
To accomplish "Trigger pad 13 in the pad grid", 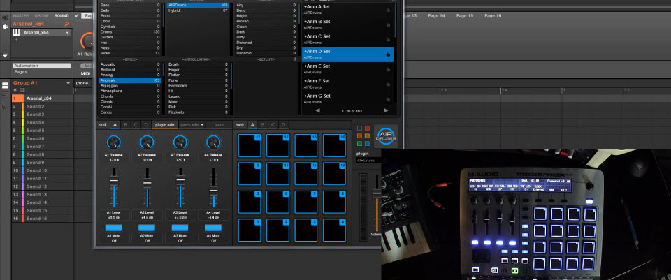I will point(250,145).
